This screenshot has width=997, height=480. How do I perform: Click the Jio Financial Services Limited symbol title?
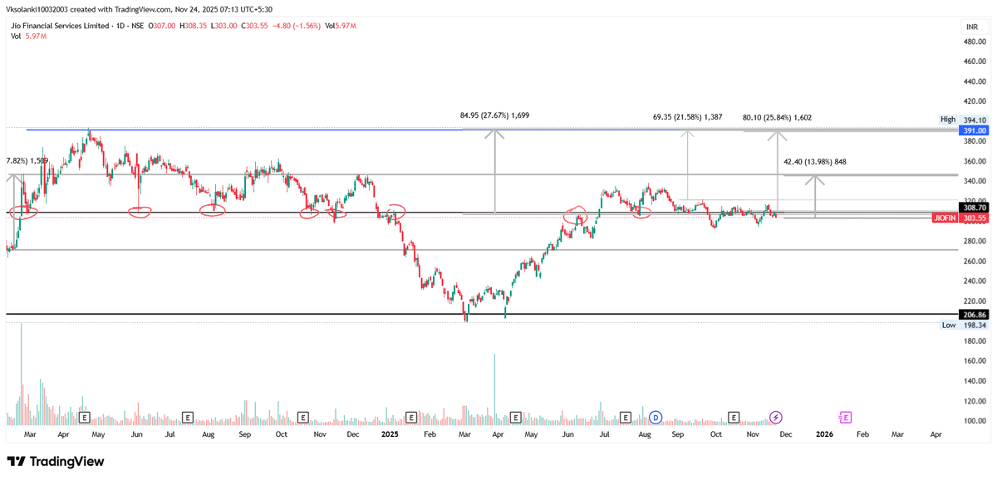coord(61,27)
